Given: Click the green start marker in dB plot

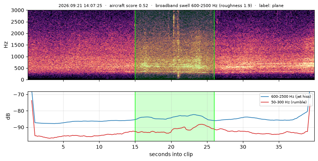Looking at the screenshot, I should click(x=135, y=116).
